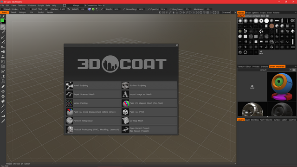Enable the Steady Stroke checkbox

[2, 9]
